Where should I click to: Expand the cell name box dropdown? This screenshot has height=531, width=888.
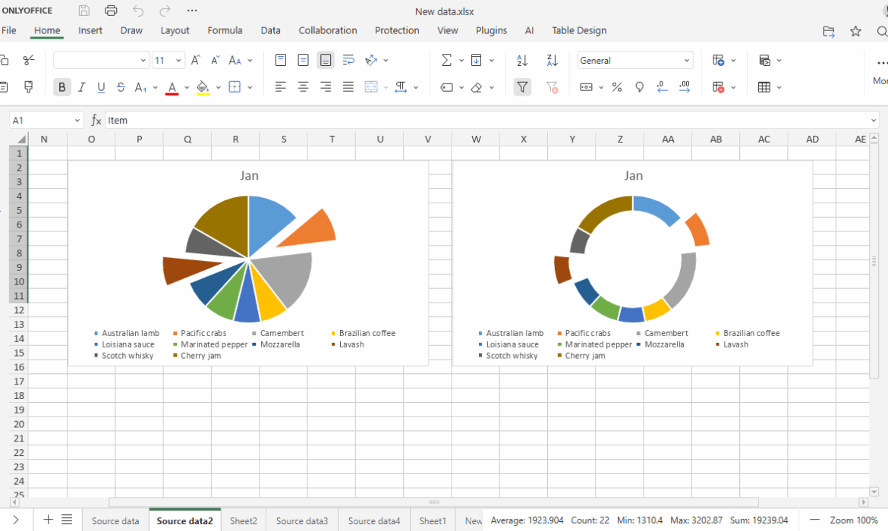tap(77, 121)
